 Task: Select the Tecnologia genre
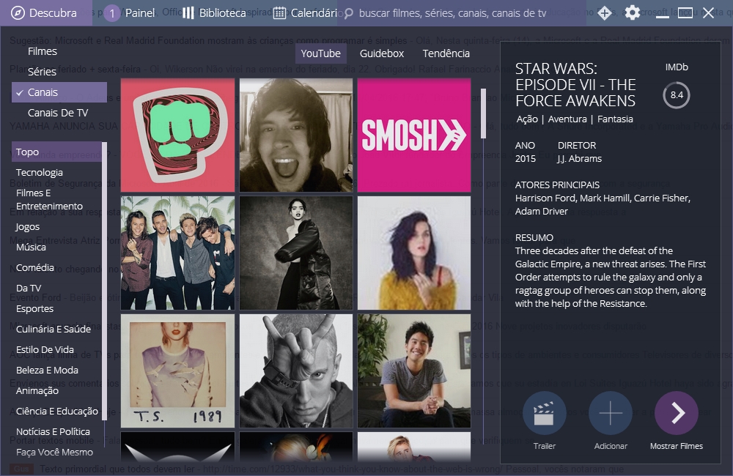(40, 173)
